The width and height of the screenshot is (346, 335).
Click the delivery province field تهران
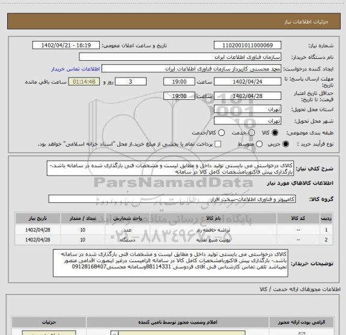247,109
